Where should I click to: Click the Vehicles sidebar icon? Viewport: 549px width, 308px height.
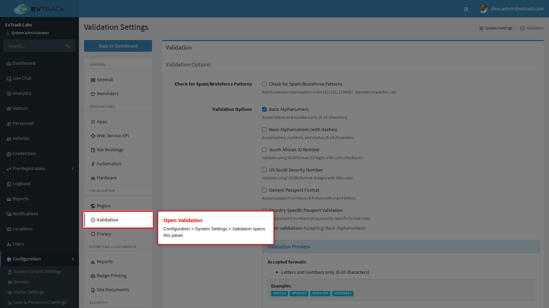click(9, 139)
